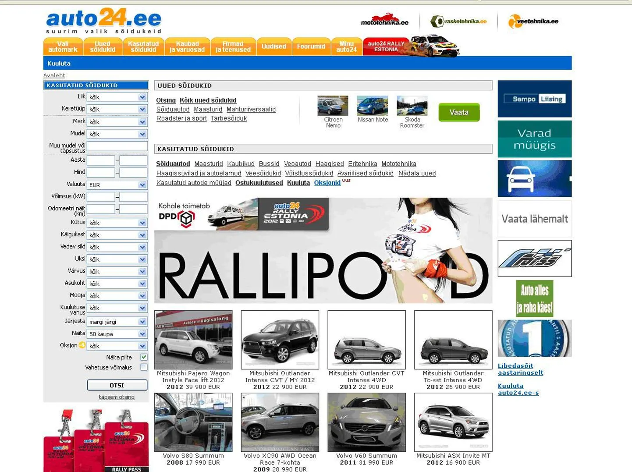Click the Muu mudel või täpsustus field

coord(117,146)
